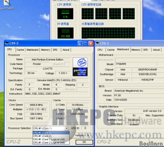Maximize the left CPU-Z window
Viewport: 164px width, 147px height.
click(x=85, y=43)
